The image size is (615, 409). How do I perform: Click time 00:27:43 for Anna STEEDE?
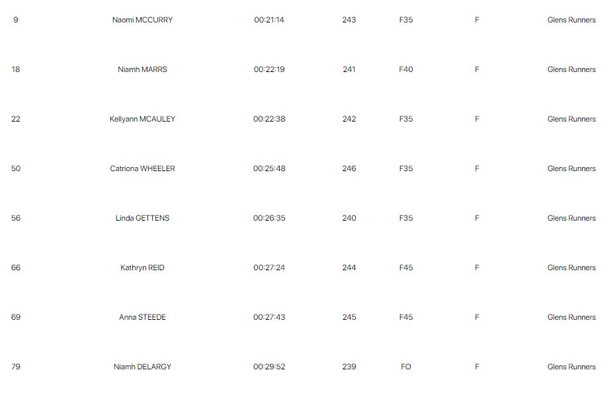pyautogui.click(x=269, y=317)
